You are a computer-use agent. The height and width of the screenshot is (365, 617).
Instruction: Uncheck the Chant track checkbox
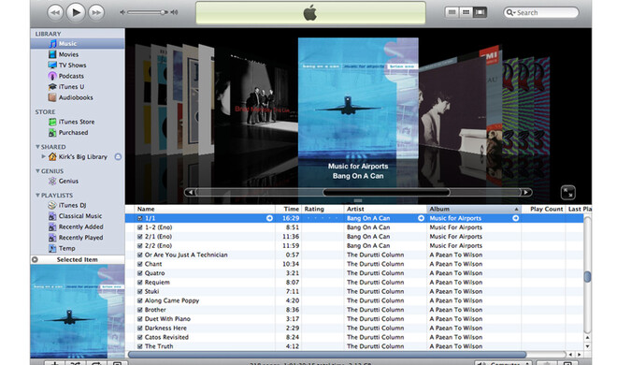click(x=139, y=264)
